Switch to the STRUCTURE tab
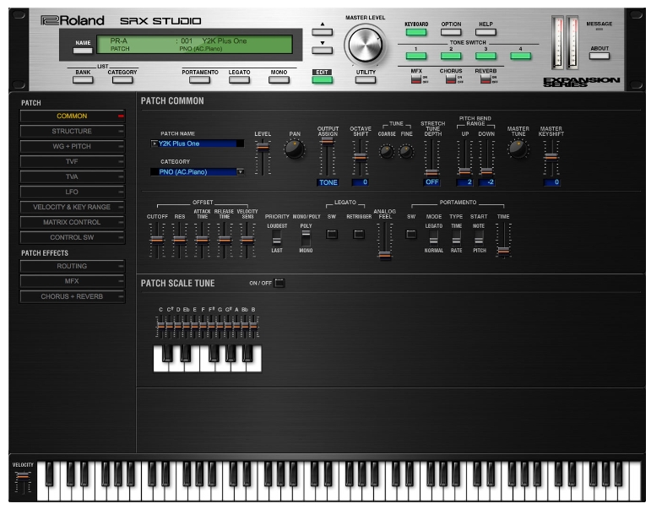This screenshot has width=651, height=509. coord(73,131)
